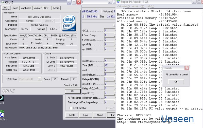Open the Read Delay value dropdown
Viewport: 203px width, 128px height.
click(x=115, y=35)
